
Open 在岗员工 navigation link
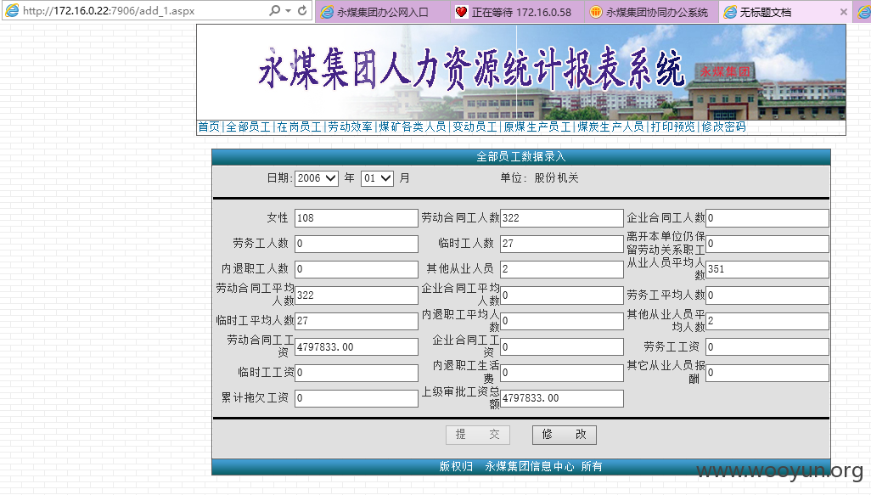point(300,127)
